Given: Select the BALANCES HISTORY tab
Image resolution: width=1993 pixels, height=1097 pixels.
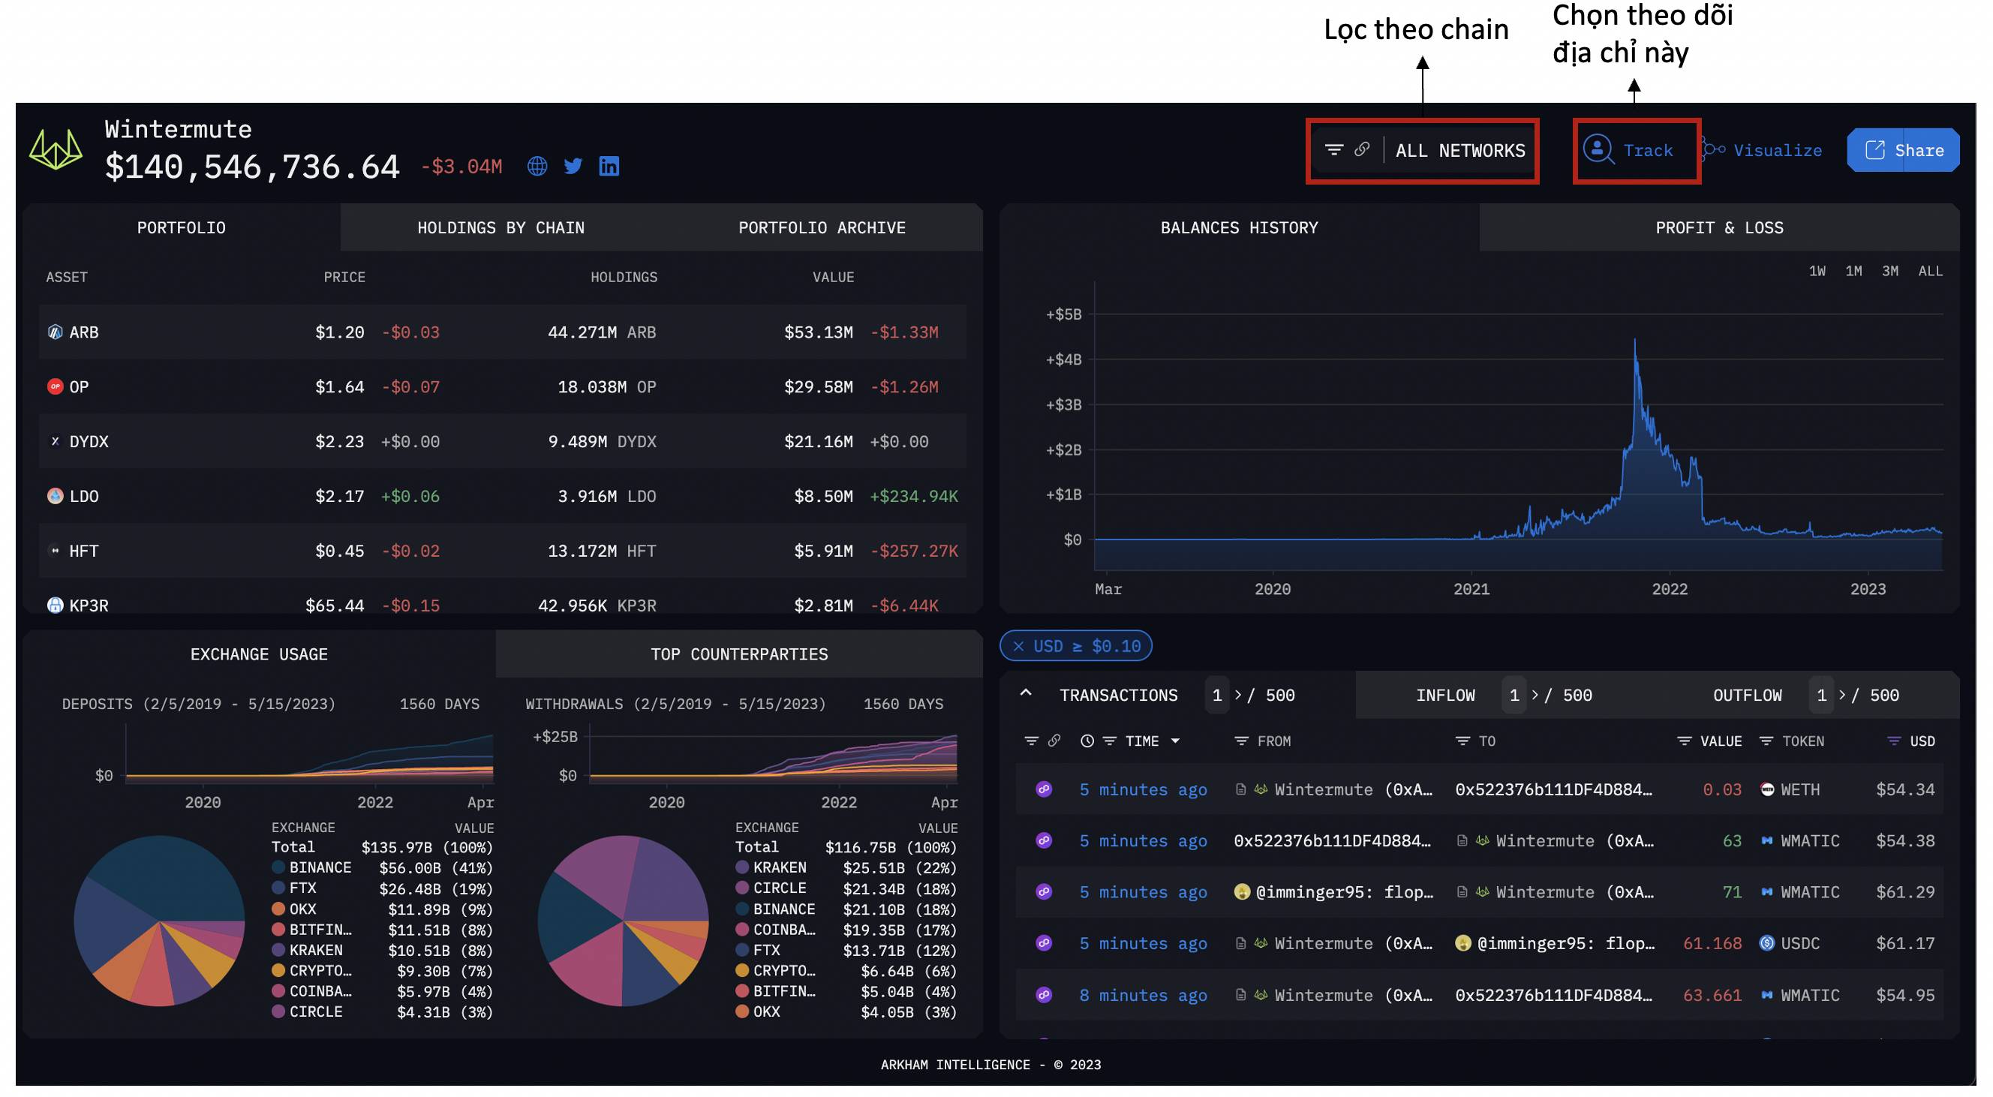Looking at the screenshot, I should 1240,228.
